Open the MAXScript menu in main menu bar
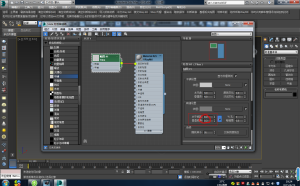This screenshot has width=300, height=186. [x=163, y=7]
